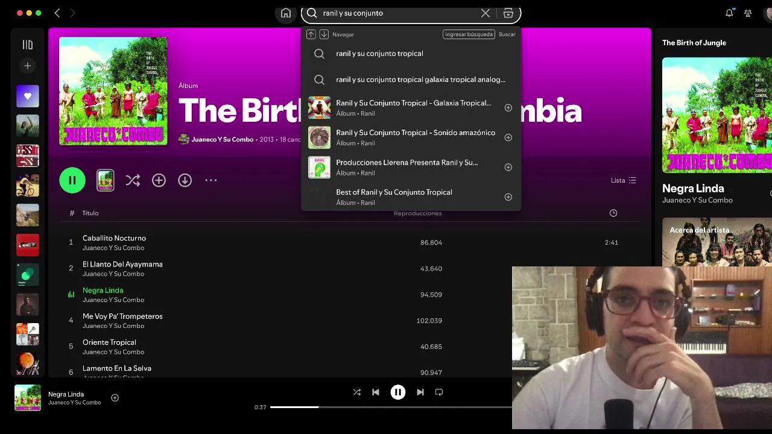Expand Your Library sidebar icon
Screen dimensions: 772x434
click(27, 44)
